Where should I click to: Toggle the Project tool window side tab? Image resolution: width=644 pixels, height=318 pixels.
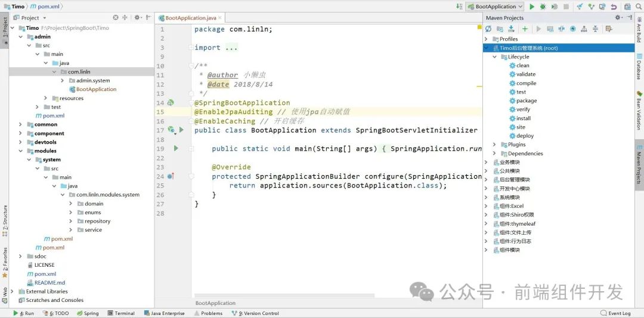coord(5,30)
